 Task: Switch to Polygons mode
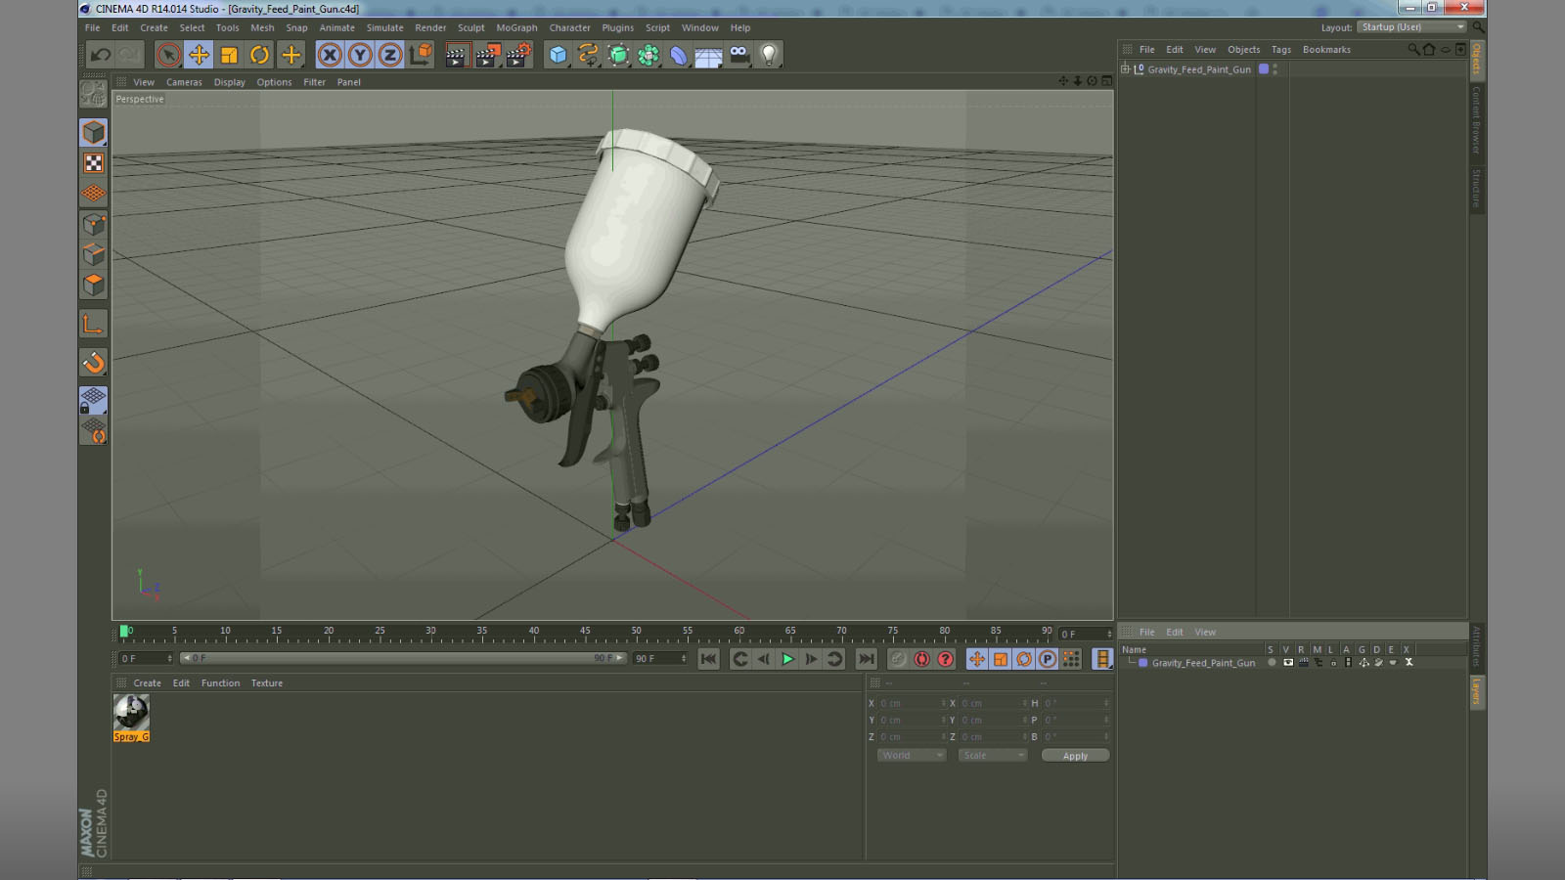[94, 285]
